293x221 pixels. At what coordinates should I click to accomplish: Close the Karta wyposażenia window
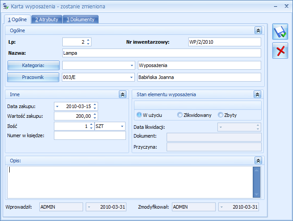286,6
